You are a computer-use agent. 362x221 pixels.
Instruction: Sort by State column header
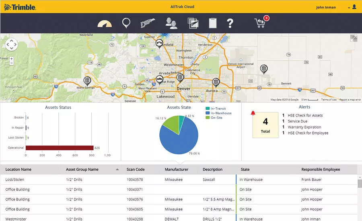tap(245, 169)
